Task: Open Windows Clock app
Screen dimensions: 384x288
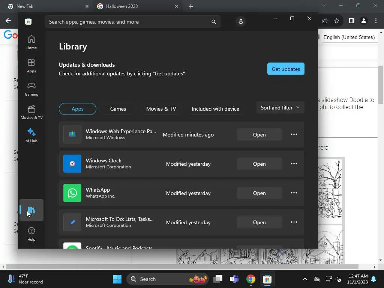Action: click(259, 164)
